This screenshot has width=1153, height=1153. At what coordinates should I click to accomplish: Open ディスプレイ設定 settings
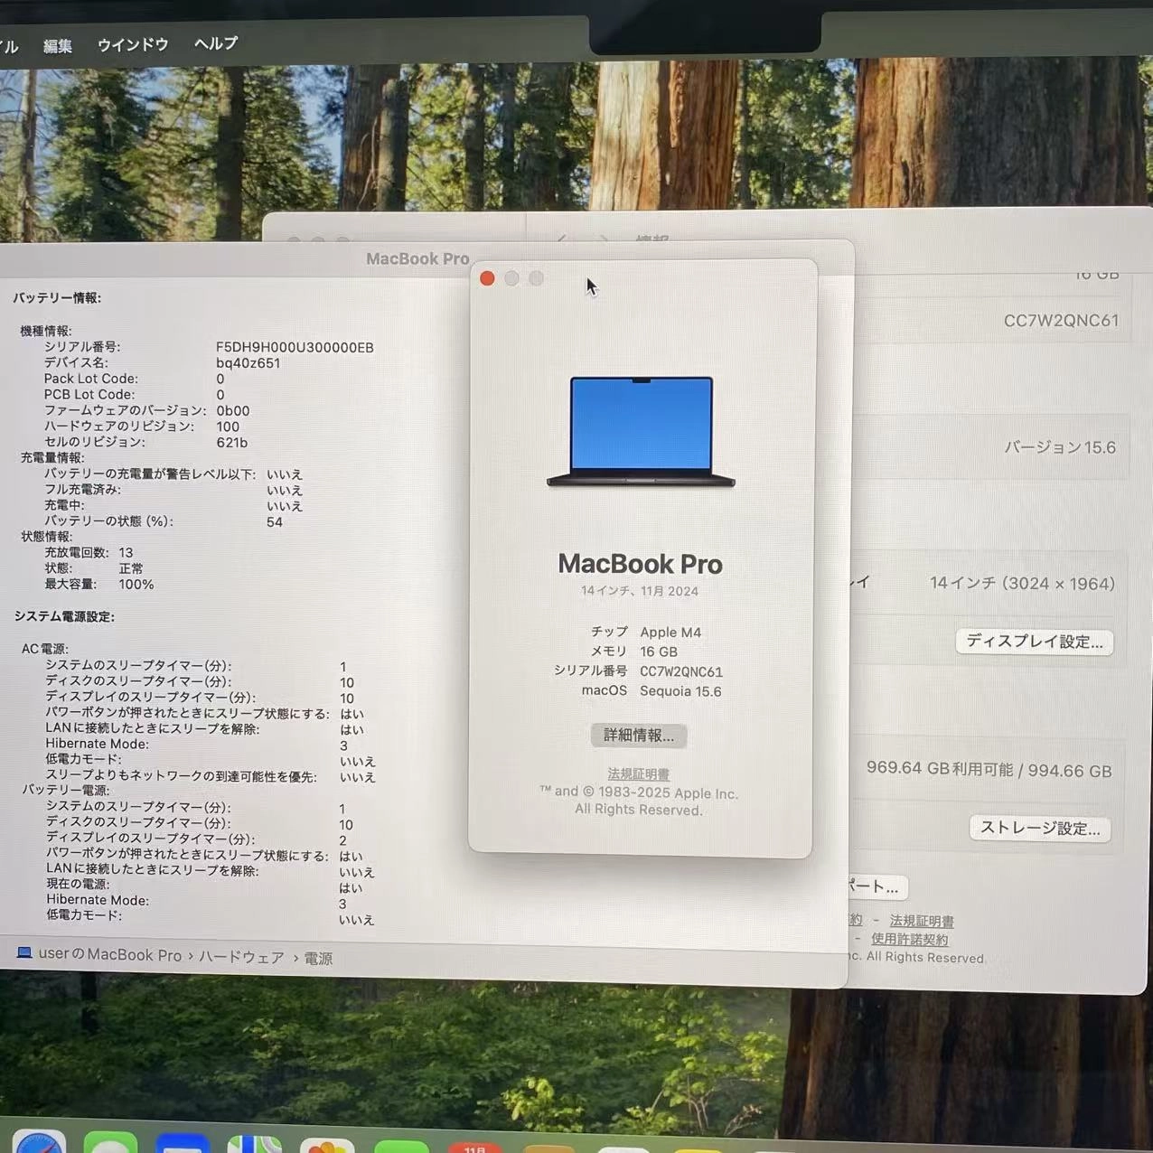pos(1035,642)
